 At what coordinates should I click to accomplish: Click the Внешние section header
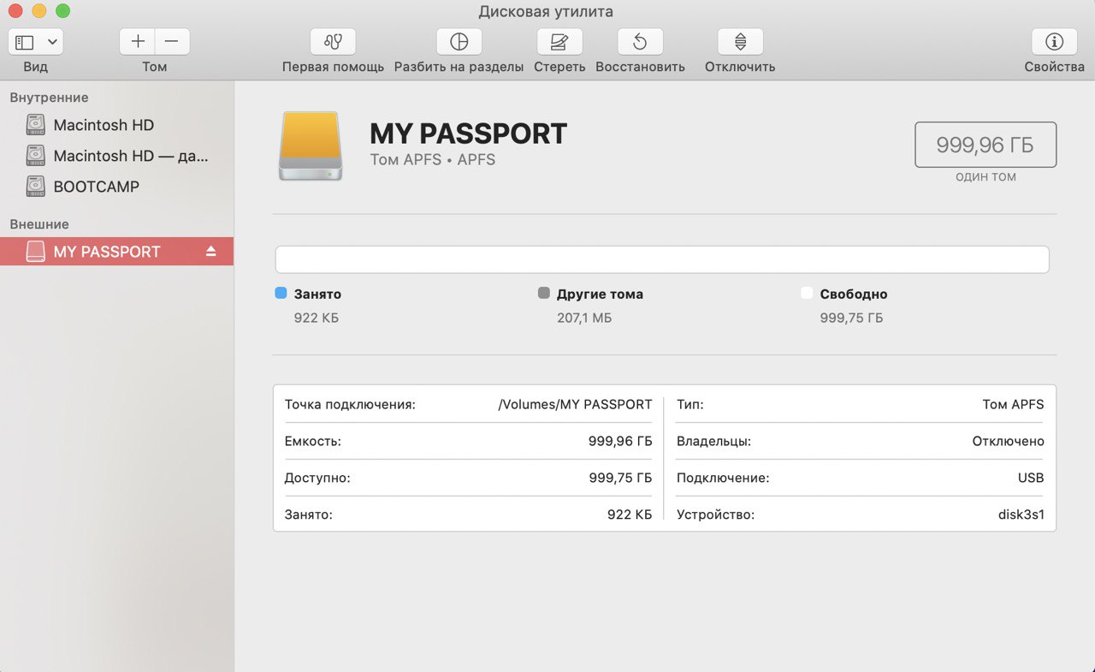pyautogui.click(x=39, y=223)
